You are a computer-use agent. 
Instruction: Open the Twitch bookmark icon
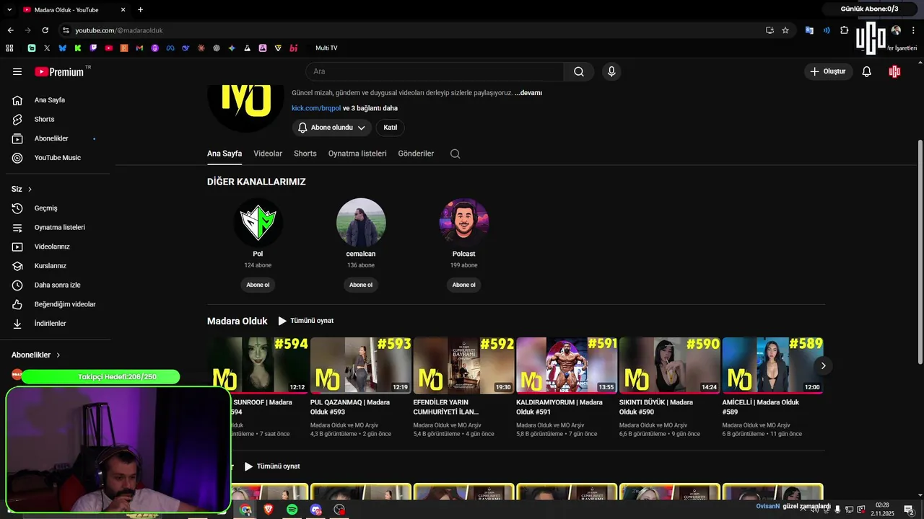pos(93,48)
